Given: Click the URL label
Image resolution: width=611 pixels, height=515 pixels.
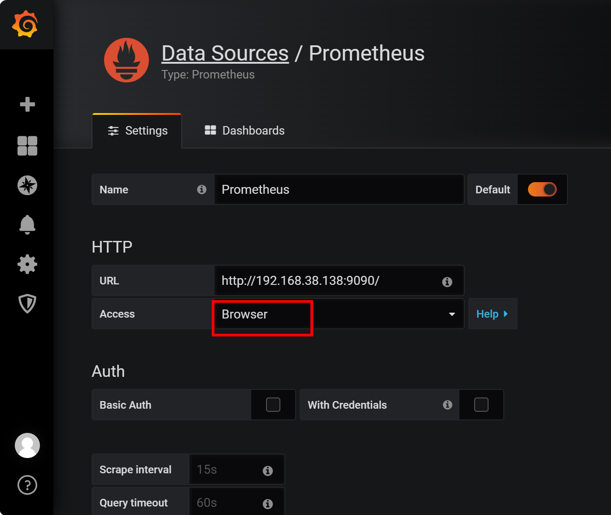Looking at the screenshot, I should pyautogui.click(x=109, y=281).
